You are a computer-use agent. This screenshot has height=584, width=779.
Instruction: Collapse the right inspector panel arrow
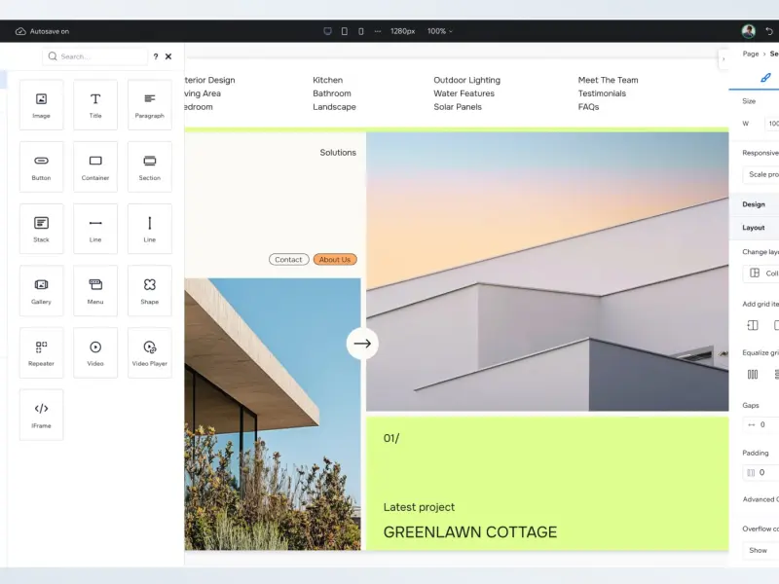[x=723, y=59]
